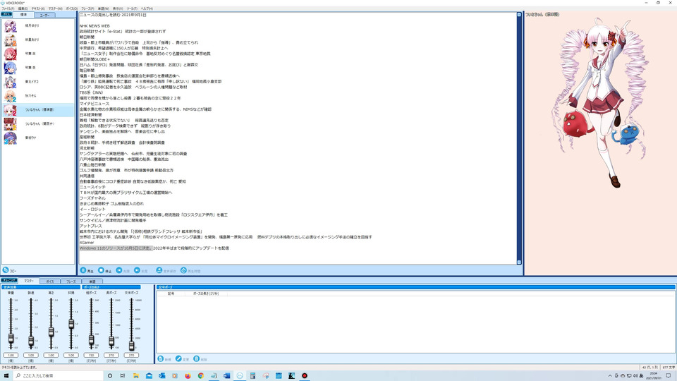This screenshot has width=677, height=381.
Task: Edit symbol pause with 変更 icon
Action: (x=178, y=359)
